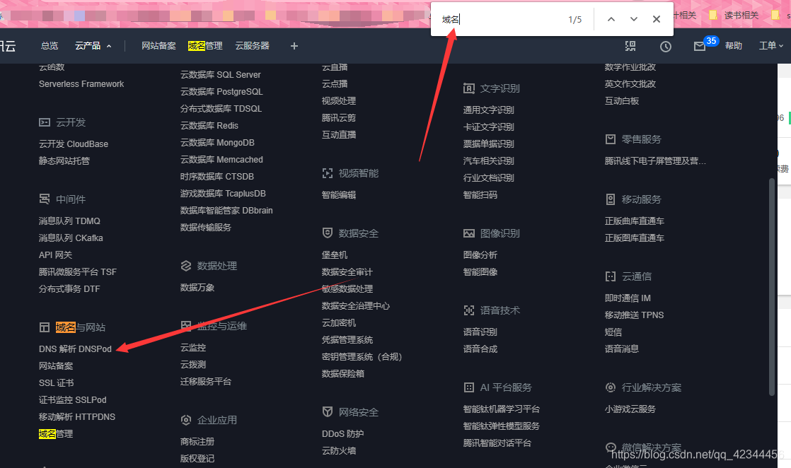Image resolution: width=791 pixels, height=468 pixels.
Task: Expand the 云产品 dropdown
Action: [93, 46]
